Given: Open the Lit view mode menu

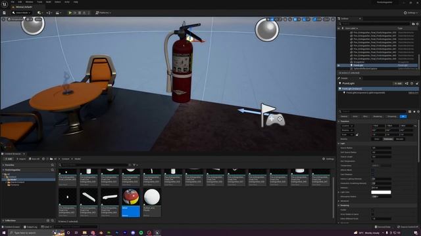Looking at the screenshot, I should coord(30,19).
